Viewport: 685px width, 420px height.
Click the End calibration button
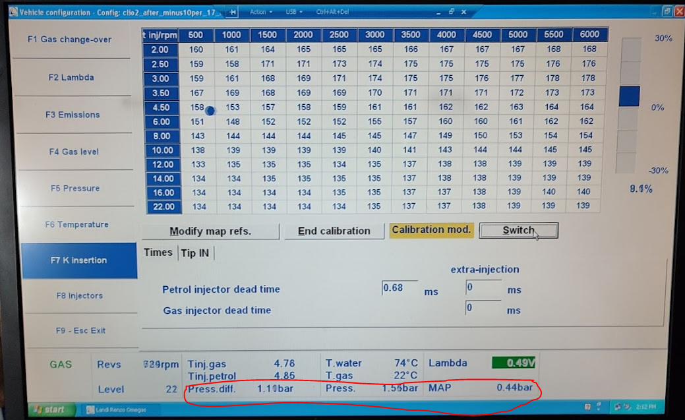pos(334,231)
